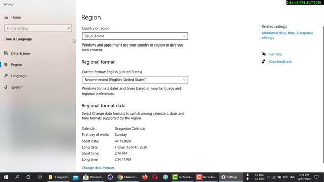324x182 pixels.
Task: Open the Windows Start menu
Action: pos(6,177)
